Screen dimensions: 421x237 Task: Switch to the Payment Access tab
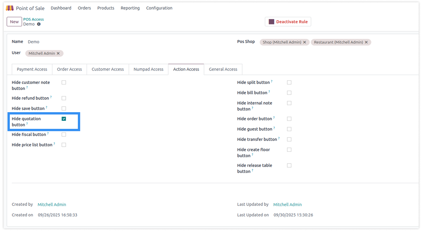click(x=32, y=69)
